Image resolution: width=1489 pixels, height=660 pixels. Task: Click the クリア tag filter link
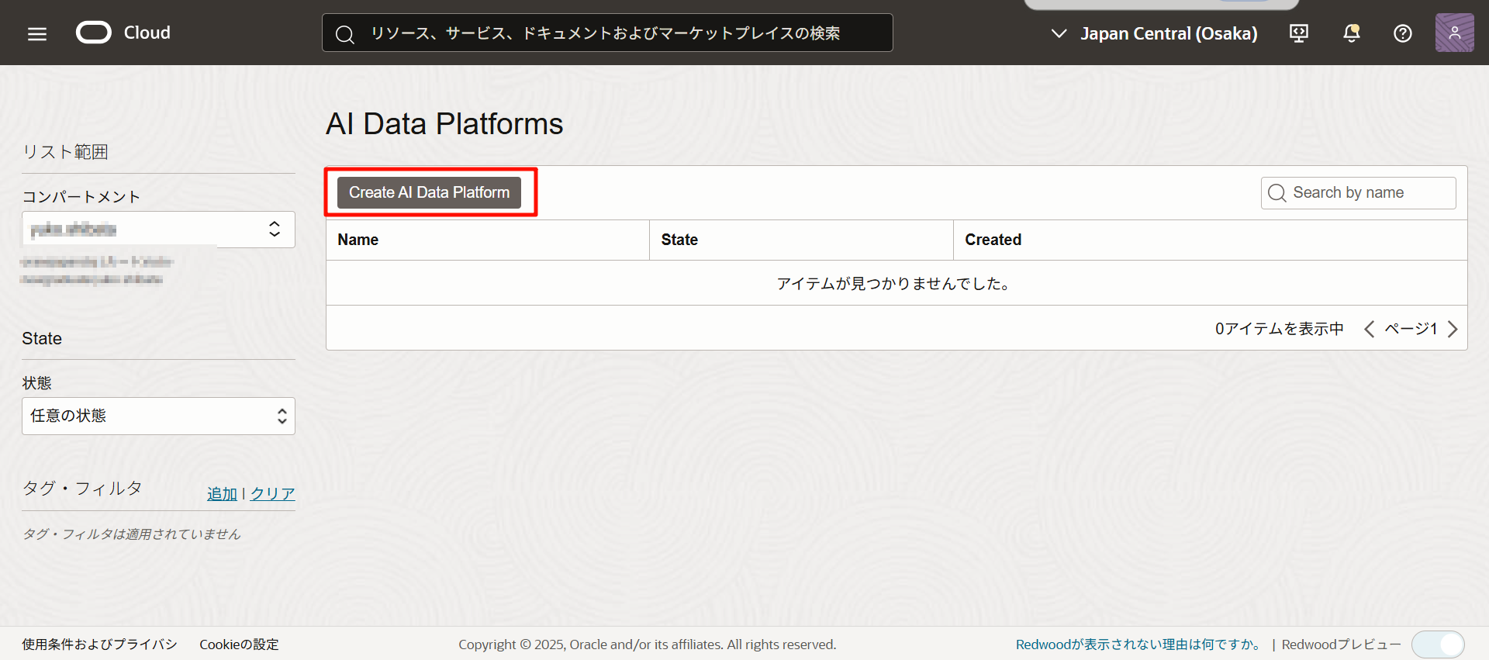[x=272, y=493]
